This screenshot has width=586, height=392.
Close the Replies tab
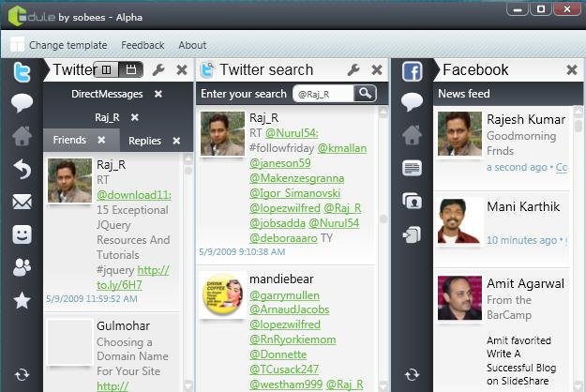point(176,141)
